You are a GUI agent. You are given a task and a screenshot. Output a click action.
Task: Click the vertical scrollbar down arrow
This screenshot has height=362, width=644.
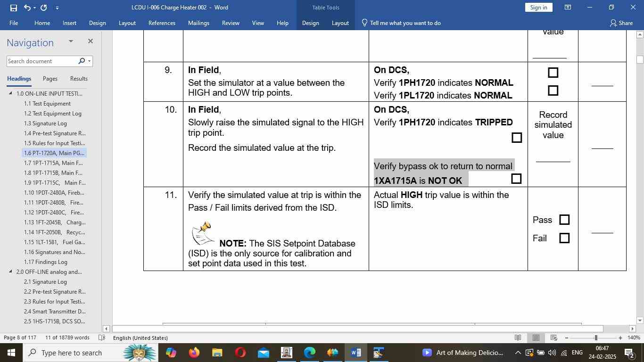pyautogui.click(x=640, y=321)
